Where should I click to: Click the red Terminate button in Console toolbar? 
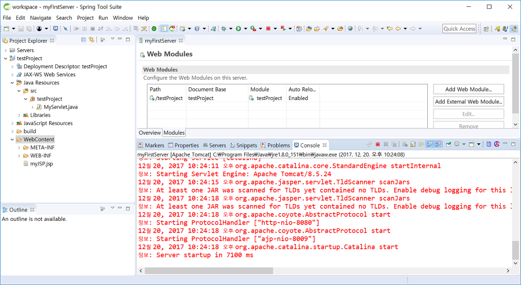[377, 145]
